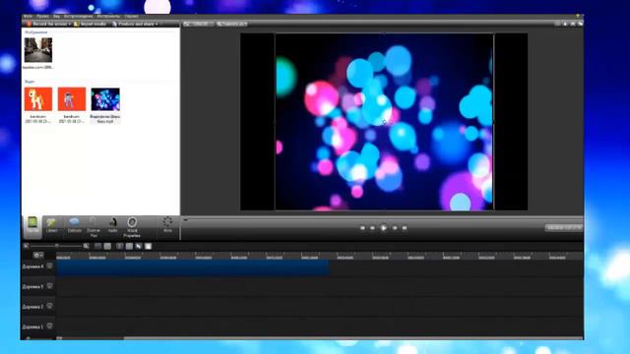
Task: Toggle lock on Дорожка 3 track
Action: coord(50,286)
